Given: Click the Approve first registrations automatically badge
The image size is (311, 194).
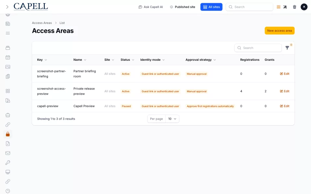Looking at the screenshot, I should [x=210, y=106].
